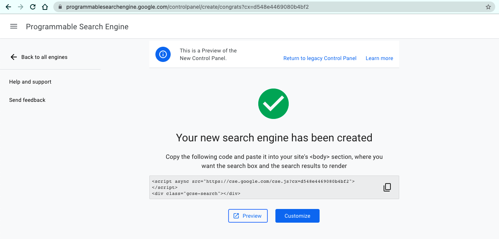
Task: Click the info icon in the preview banner
Action: (163, 54)
